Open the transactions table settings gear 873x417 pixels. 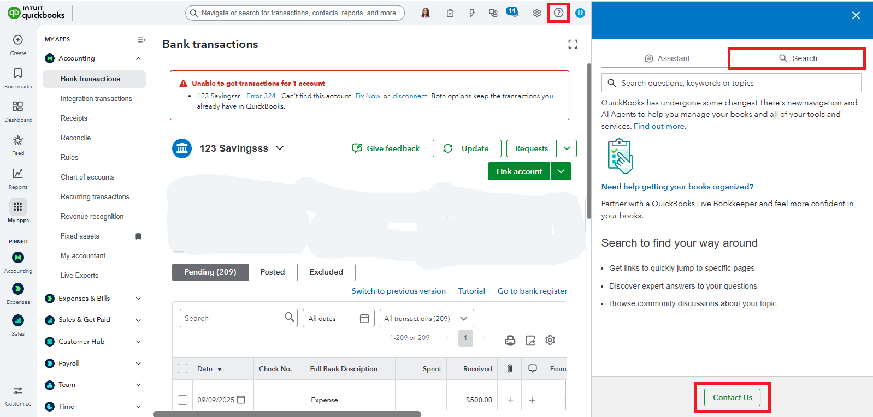(550, 340)
